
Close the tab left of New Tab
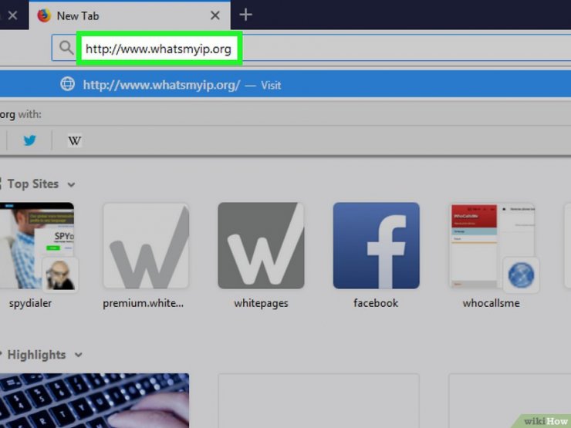12,15
